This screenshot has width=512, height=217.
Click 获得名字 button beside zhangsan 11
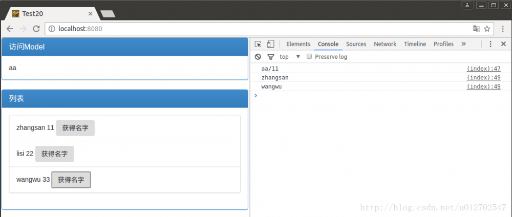coord(75,128)
